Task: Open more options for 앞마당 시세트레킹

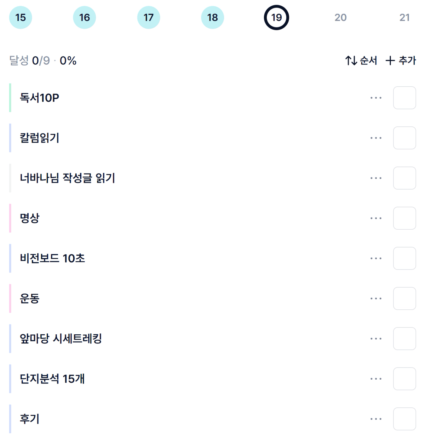Action: 376,339
